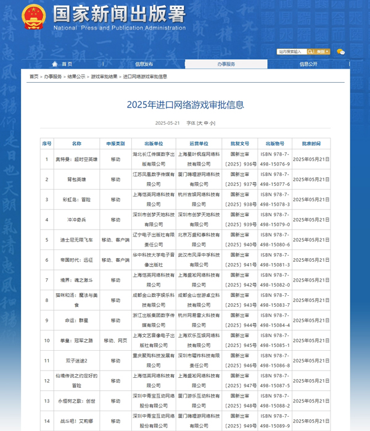Viewport: 370px width, 431px height.
Task: Click the 办事服务 breadcrumb link
Action: click(52, 77)
